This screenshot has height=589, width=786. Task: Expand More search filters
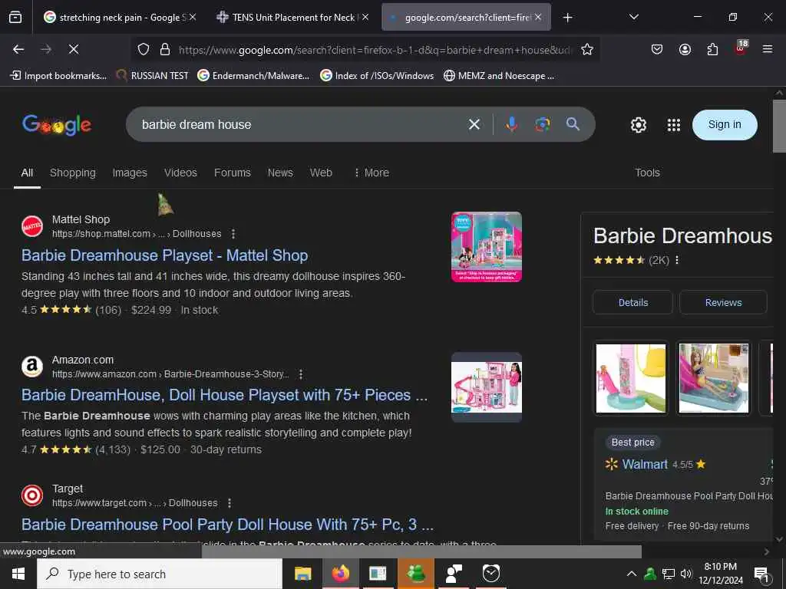372,173
